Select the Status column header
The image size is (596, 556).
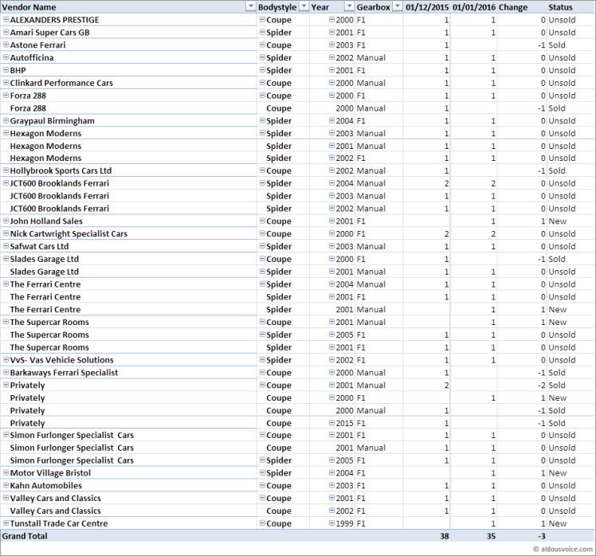tap(560, 7)
